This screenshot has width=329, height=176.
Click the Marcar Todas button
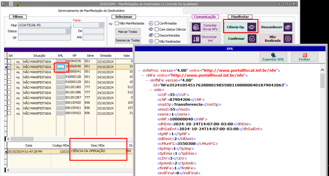(x=128, y=32)
